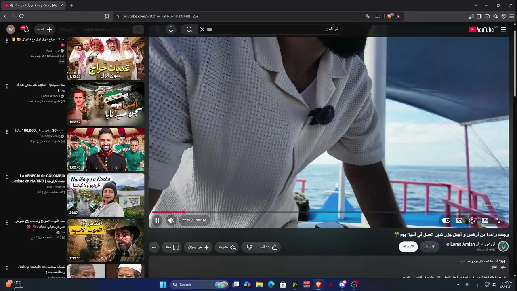Viewport: 517px width, 291px height.
Task: Open File Explorer from taskbar
Action: point(259,285)
